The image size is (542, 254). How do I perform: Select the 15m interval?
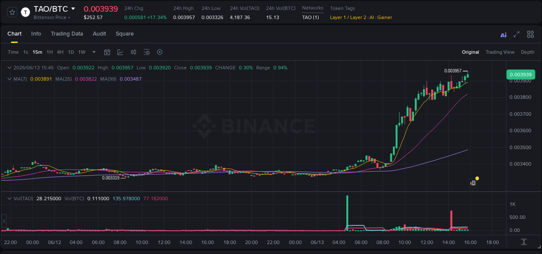pos(37,52)
